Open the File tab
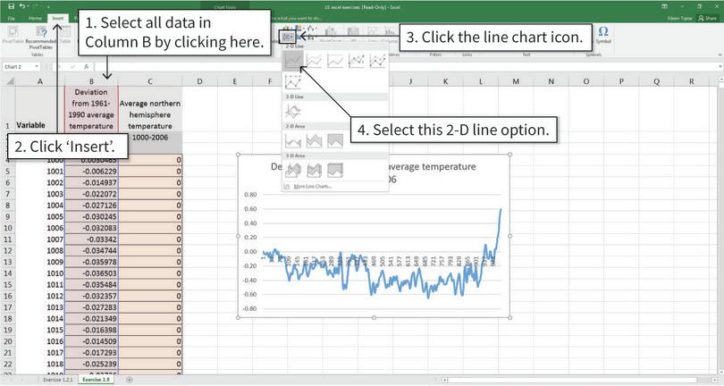 [11, 18]
